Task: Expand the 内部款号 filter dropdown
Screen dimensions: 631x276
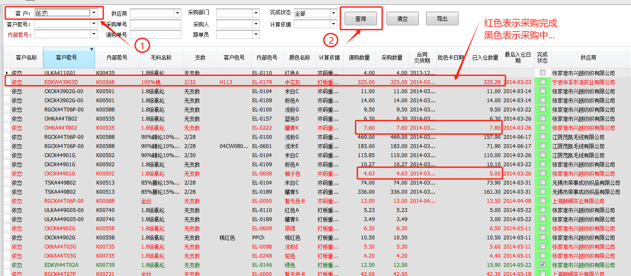Action: [x=94, y=34]
